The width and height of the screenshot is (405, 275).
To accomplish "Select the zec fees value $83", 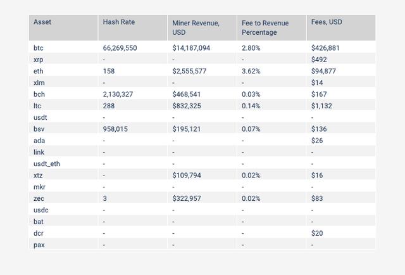I will click(317, 198).
